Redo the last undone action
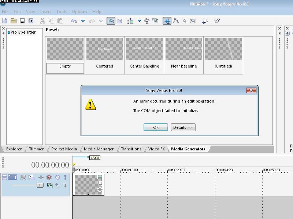 click(x=92, y=21)
